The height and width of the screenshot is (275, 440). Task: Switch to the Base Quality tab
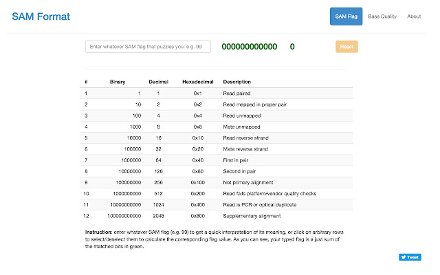click(x=382, y=16)
